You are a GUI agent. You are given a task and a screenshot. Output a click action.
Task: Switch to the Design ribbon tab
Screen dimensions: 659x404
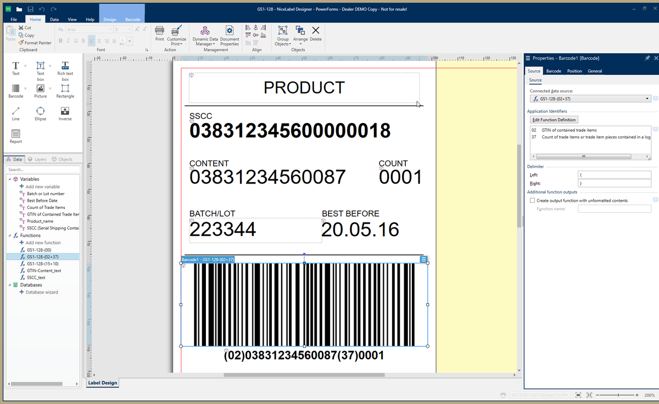[110, 19]
